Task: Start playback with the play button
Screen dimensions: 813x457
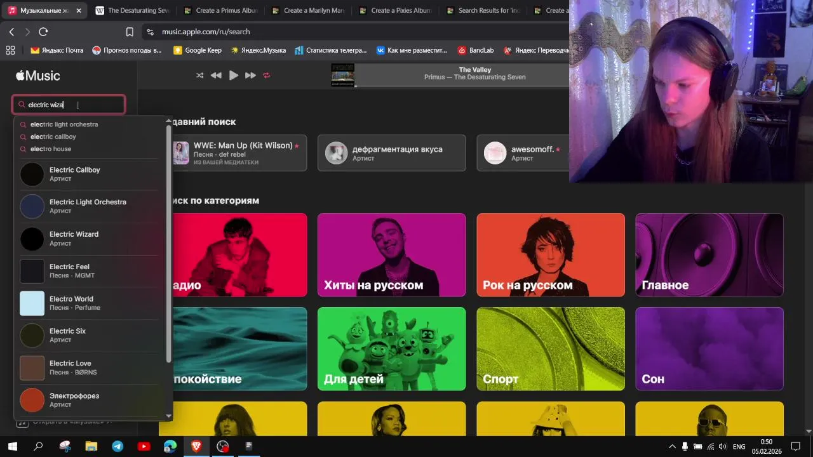Action: [234, 76]
